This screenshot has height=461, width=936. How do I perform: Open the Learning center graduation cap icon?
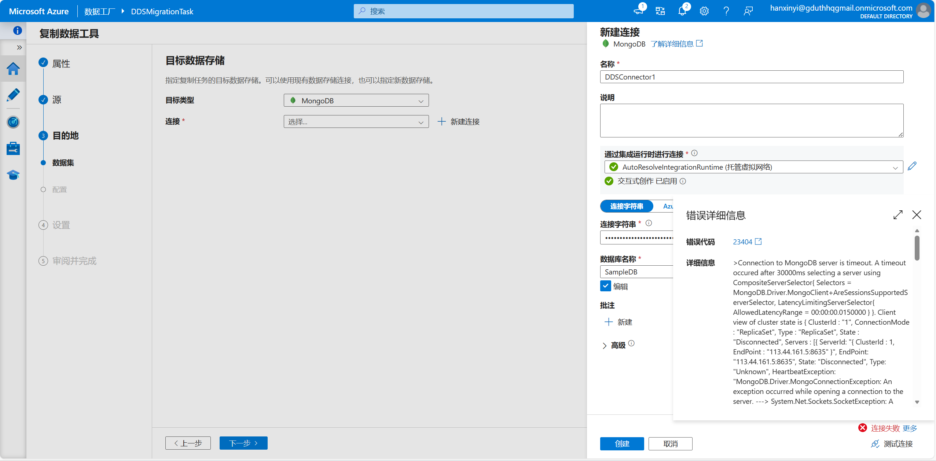(x=13, y=175)
